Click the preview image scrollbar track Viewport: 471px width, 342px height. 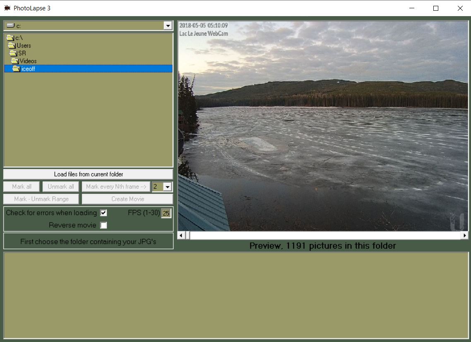[323, 234]
